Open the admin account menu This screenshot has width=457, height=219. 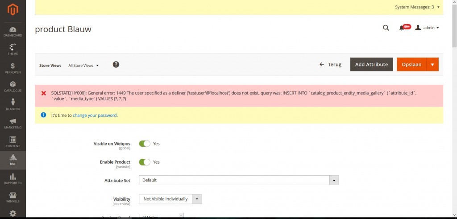point(427,28)
